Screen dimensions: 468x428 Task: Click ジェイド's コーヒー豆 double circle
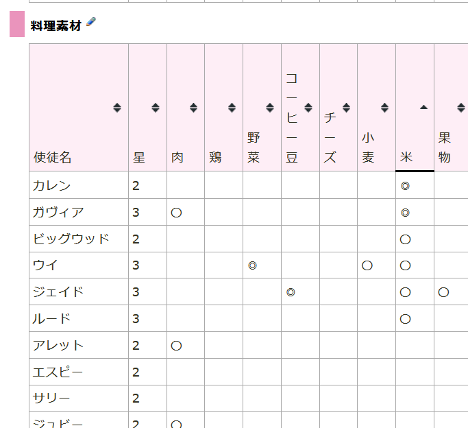point(291,292)
